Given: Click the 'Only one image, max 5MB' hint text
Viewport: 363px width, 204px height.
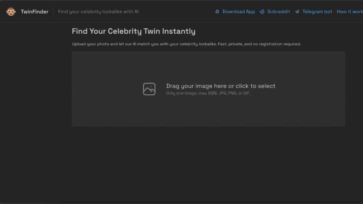Looking at the screenshot, I should [x=208, y=93].
